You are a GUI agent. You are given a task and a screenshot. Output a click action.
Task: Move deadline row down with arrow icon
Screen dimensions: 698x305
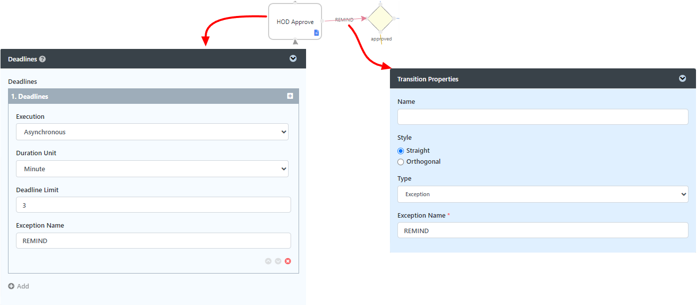(x=278, y=261)
